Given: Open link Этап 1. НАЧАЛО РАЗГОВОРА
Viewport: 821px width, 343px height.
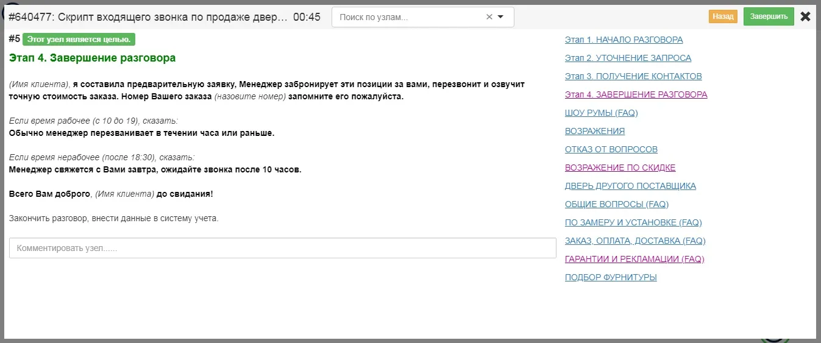Looking at the screenshot, I should coord(624,40).
